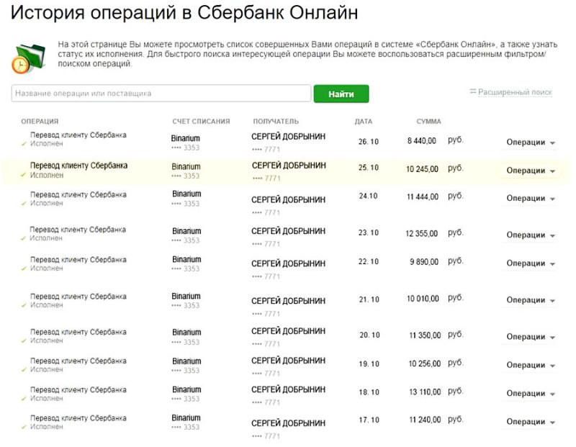Image resolution: width=576 pixels, height=447 pixels.
Task: Click the date 26. 10
Action: click(369, 141)
